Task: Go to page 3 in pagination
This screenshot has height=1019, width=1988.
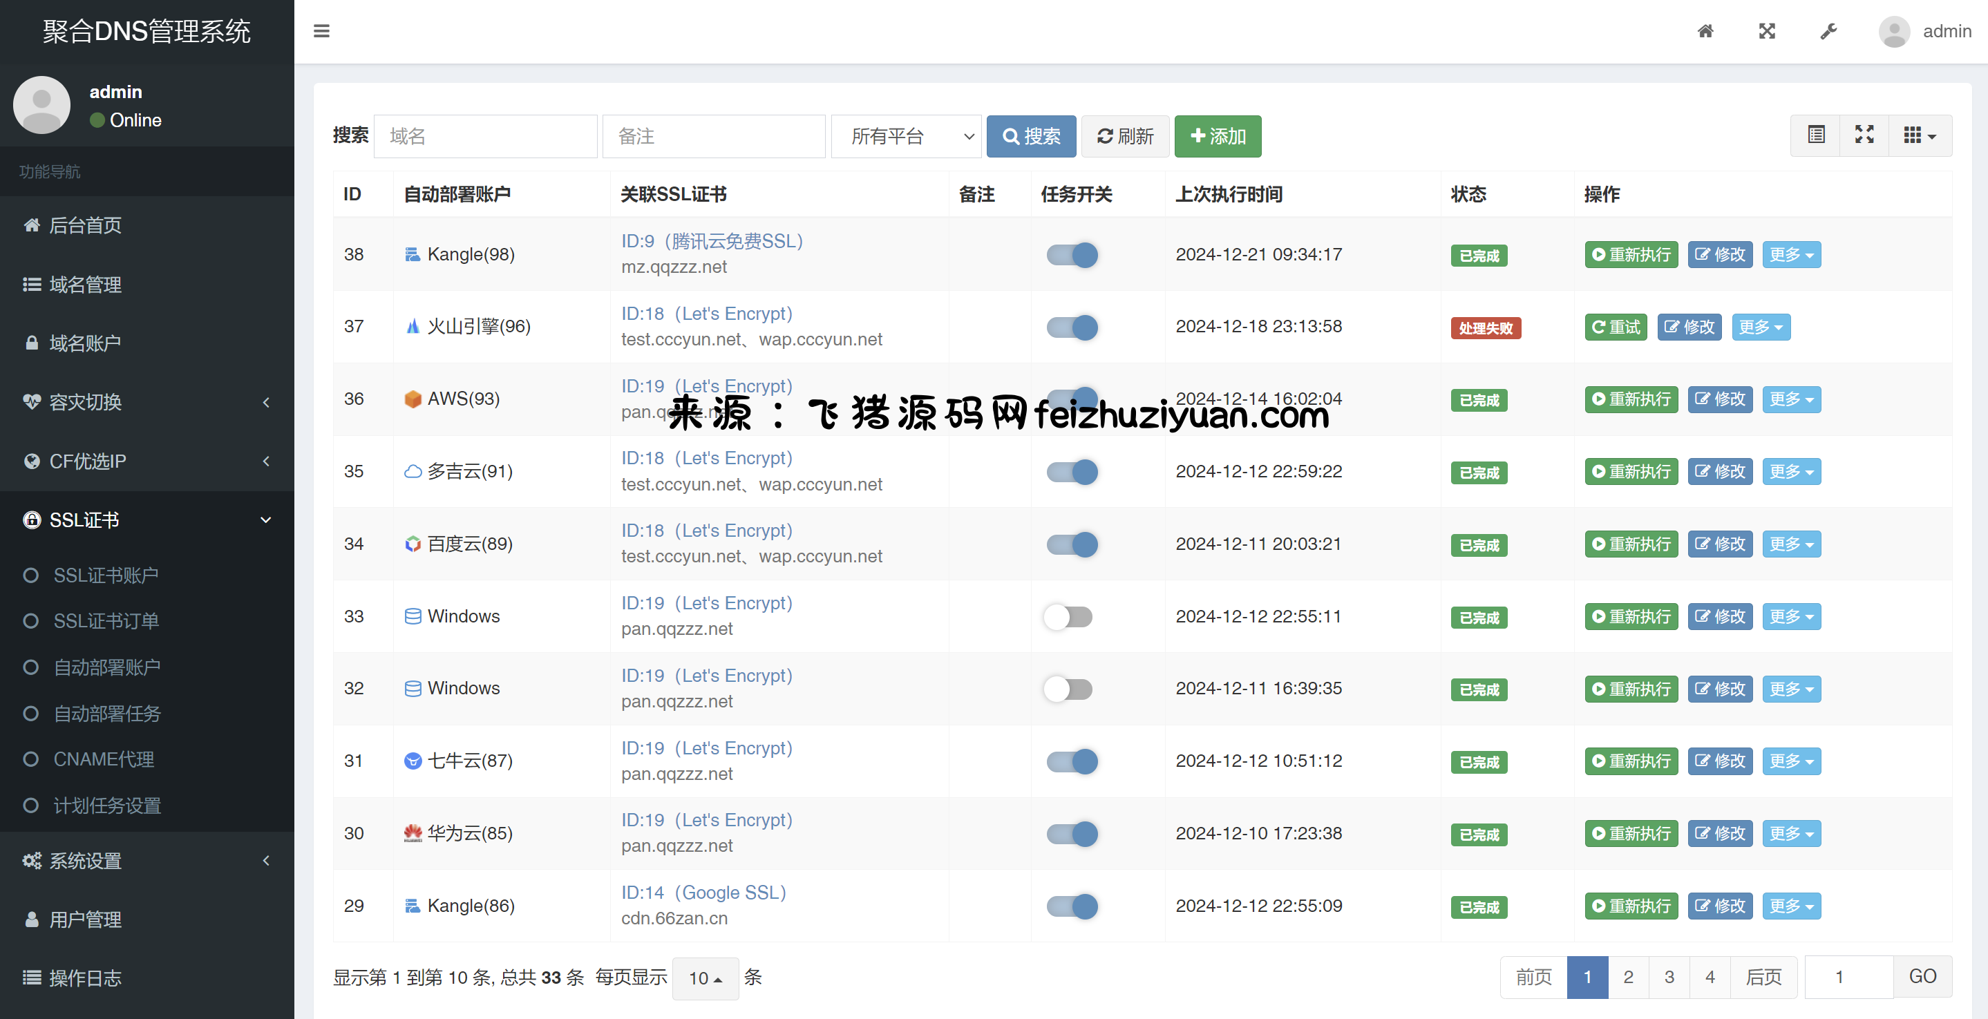Action: pos(1669,977)
